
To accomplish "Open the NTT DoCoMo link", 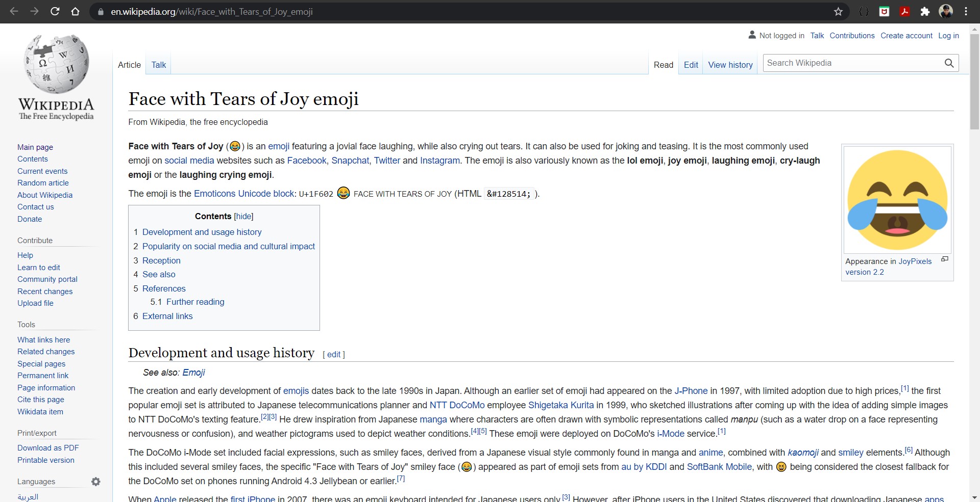I will (457, 405).
